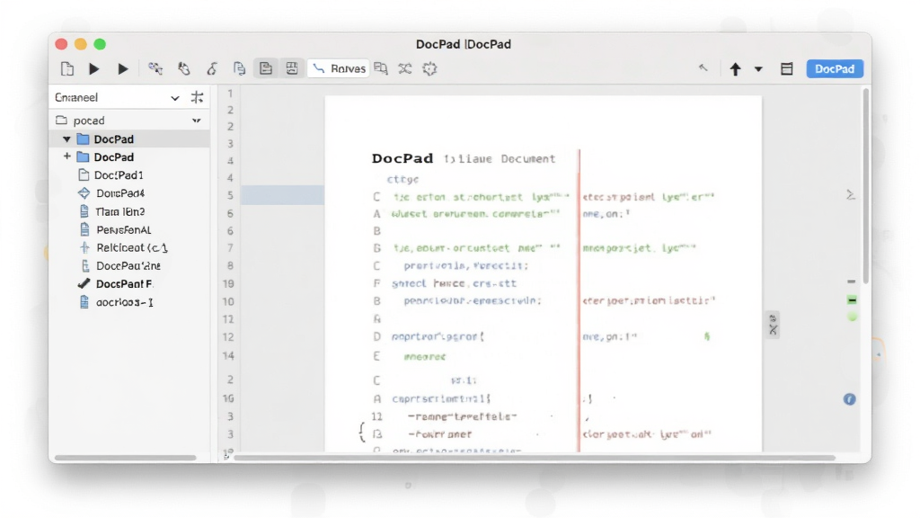920x518 pixels.
Task: Click the pin icon in sidebar header
Action: (x=197, y=97)
